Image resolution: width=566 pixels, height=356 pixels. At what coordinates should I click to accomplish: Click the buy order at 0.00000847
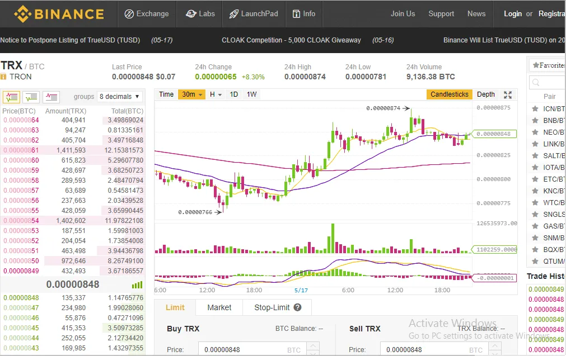(x=73, y=308)
